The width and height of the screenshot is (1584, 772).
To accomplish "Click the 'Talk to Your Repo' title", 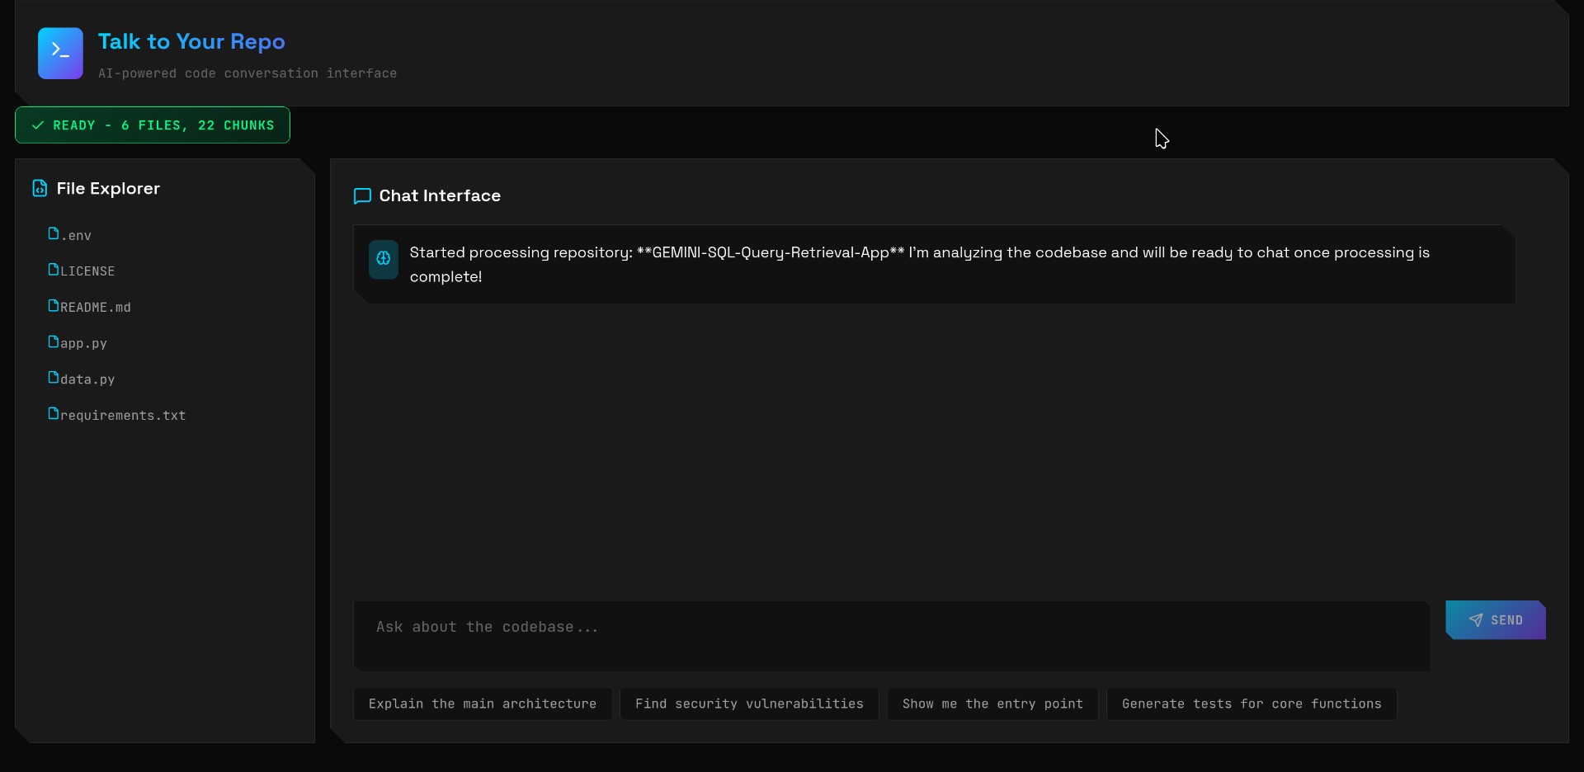I will tap(191, 41).
